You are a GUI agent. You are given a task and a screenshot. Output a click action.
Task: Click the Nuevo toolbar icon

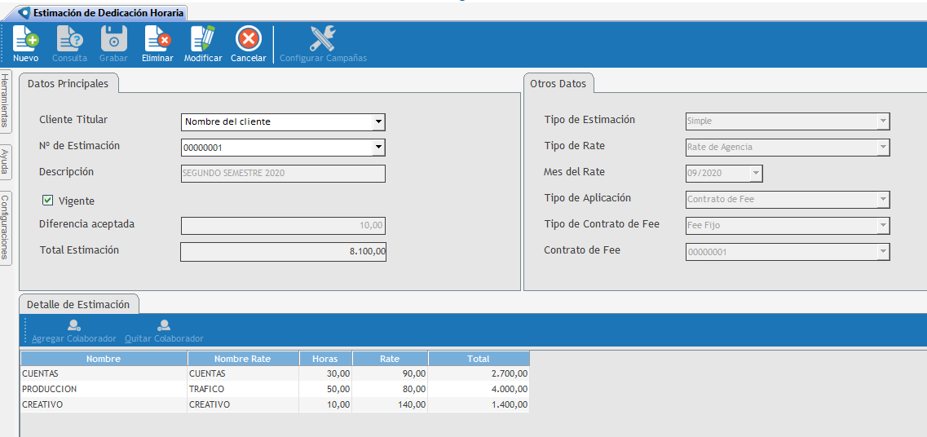(25, 39)
